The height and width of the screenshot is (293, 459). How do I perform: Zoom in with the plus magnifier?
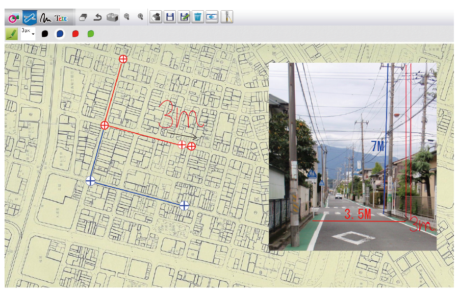[x=141, y=17]
